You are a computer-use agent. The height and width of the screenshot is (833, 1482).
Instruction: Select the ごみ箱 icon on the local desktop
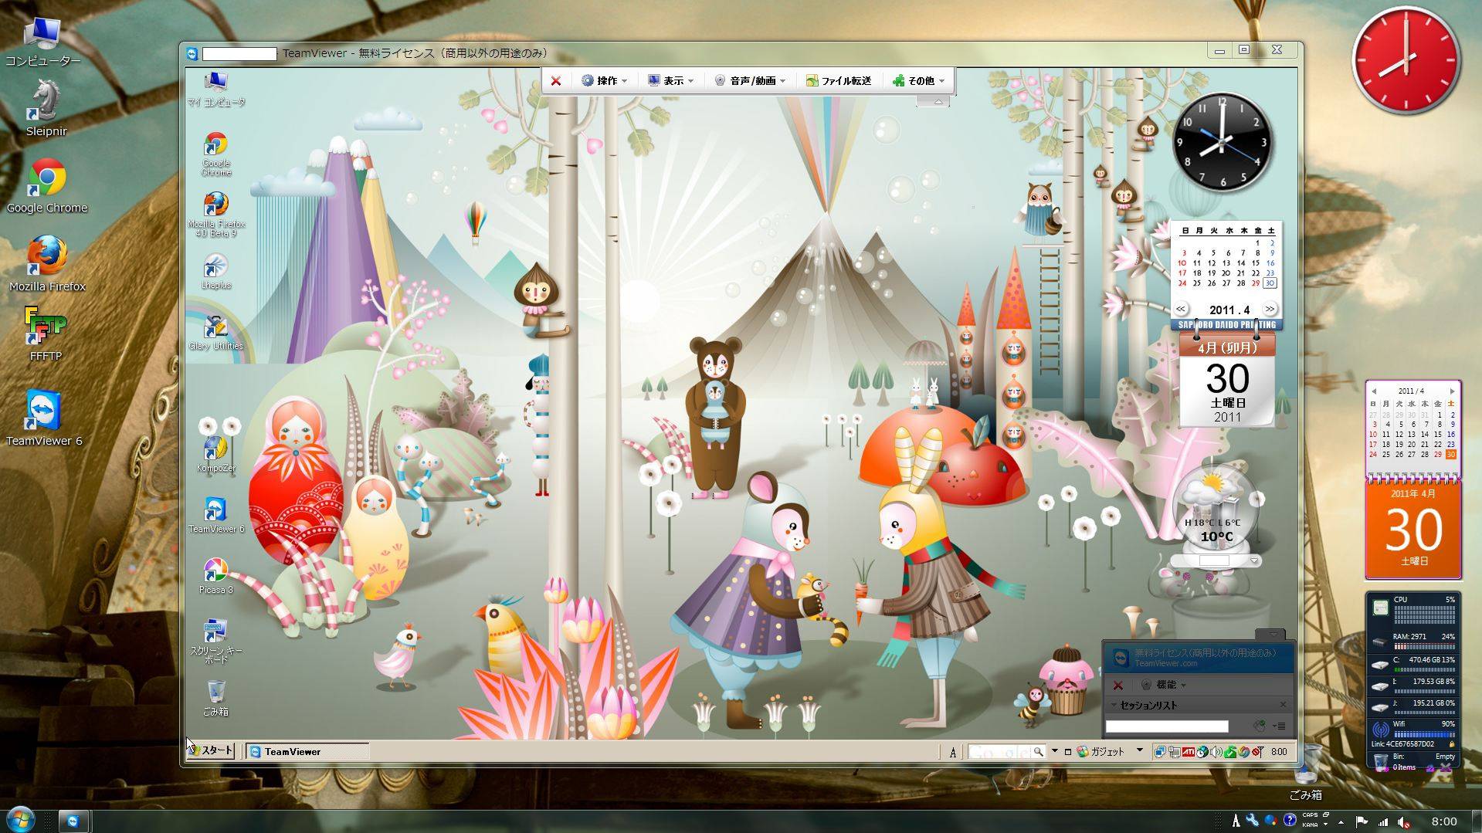pos(1305,772)
